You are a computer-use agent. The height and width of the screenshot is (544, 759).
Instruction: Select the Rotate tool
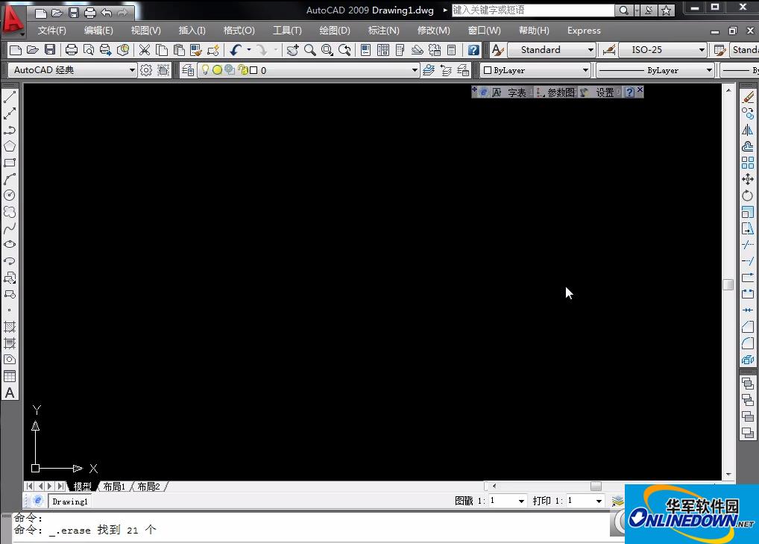click(748, 196)
